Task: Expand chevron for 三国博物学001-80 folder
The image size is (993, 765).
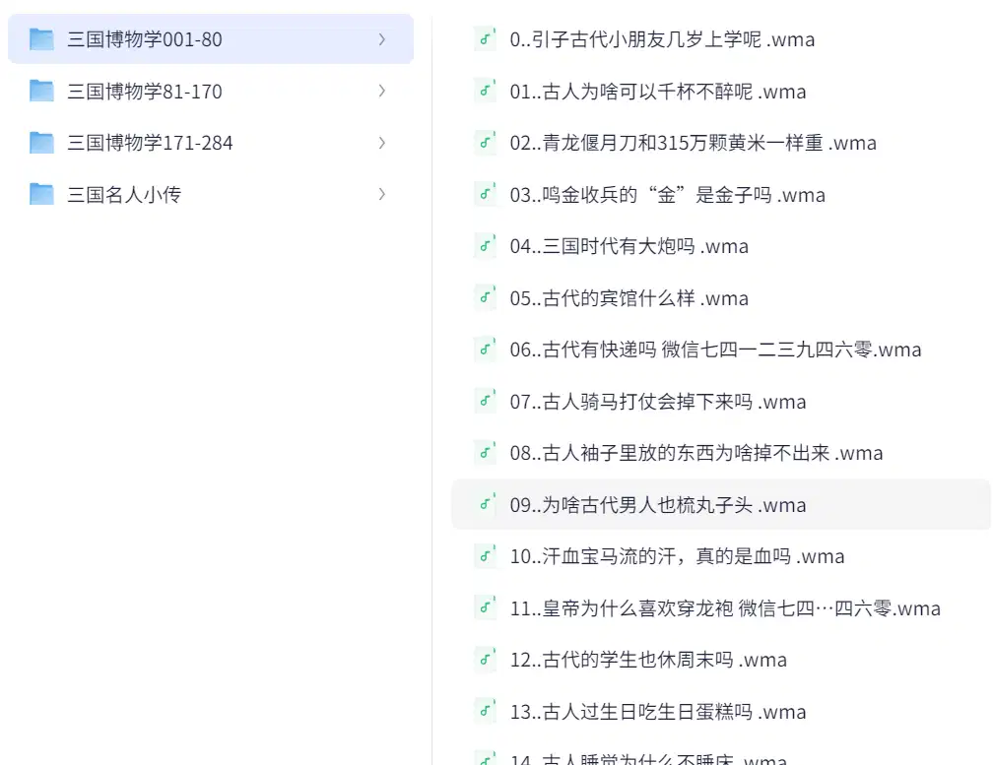Action: 382,39
